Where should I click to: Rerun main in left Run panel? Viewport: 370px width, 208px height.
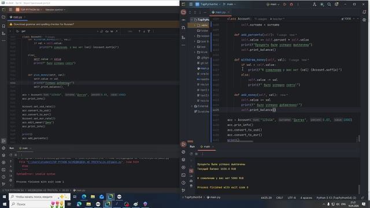pos(11,155)
